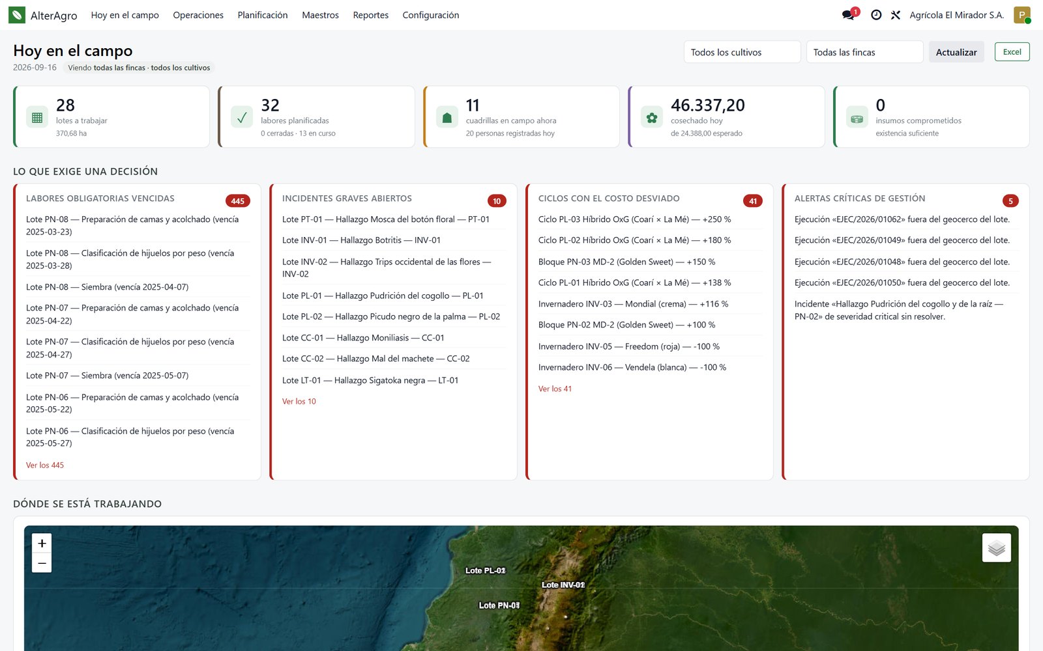Click the AlterAgro leaf logo
This screenshot has height=651, width=1043.
pos(17,15)
